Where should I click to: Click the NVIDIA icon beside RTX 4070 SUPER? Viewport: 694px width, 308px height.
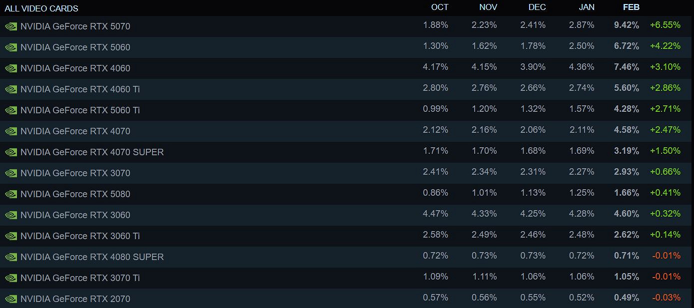pos(11,152)
